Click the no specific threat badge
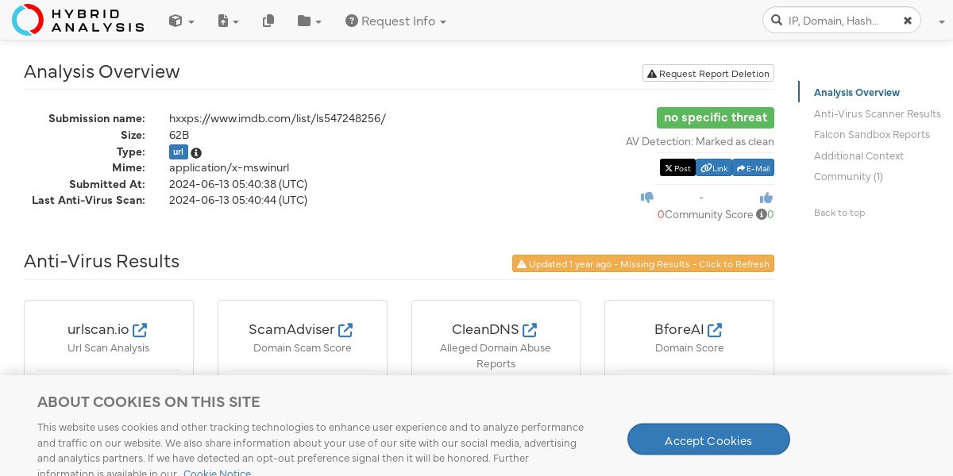The image size is (953, 476). tap(716, 117)
